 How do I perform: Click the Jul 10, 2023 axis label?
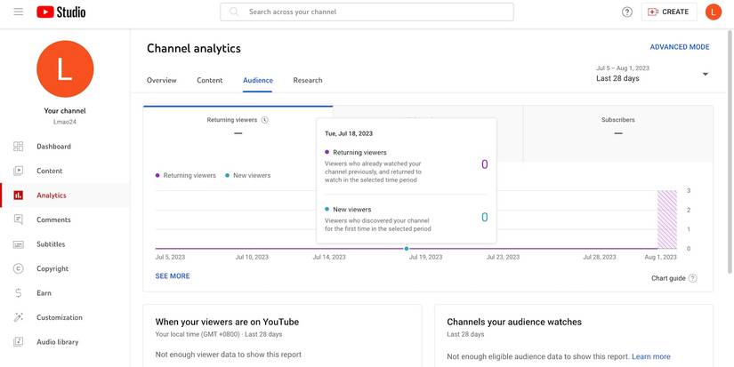(x=252, y=257)
